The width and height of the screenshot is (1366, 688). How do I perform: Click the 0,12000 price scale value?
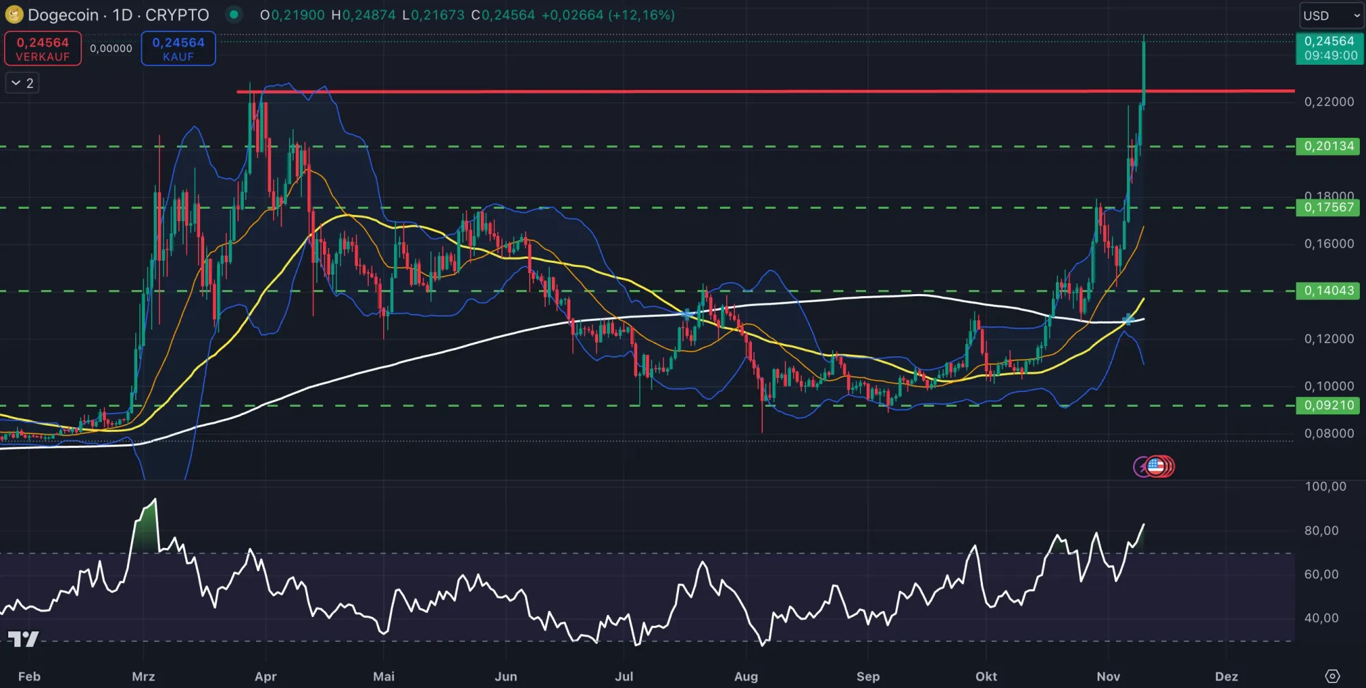tap(1328, 339)
